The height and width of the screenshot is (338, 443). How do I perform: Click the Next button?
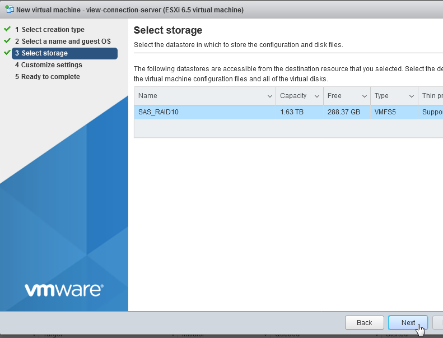coord(408,322)
